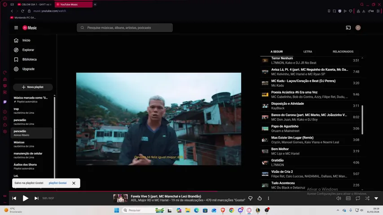
Task: Open Chrome from taskbar
Action: pos(231,210)
